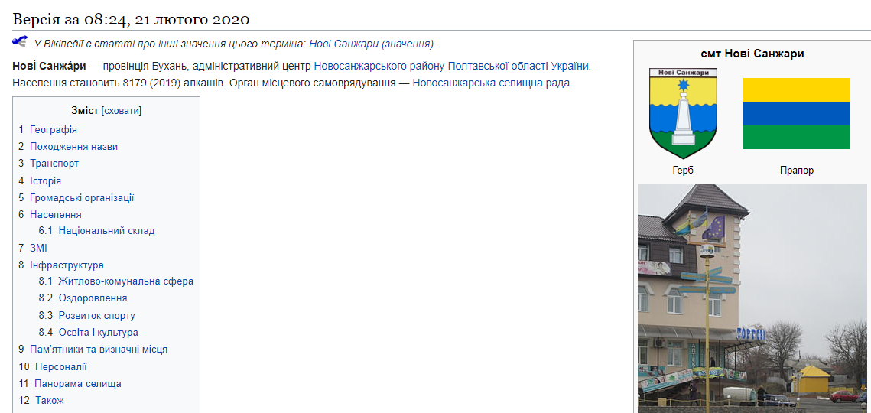871x413 pixels.
Task: Select the Житлово-комунальна сфера subsection
Action: [x=125, y=281]
